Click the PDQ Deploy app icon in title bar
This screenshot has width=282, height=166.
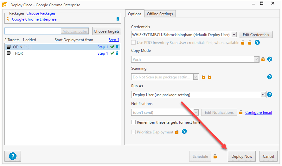tap(5, 5)
